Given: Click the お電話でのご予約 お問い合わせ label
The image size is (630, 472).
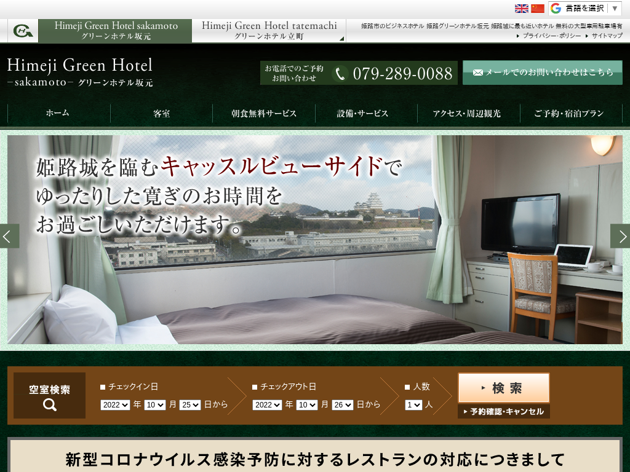Looking at the screenshot, I should tap(294, 73).
